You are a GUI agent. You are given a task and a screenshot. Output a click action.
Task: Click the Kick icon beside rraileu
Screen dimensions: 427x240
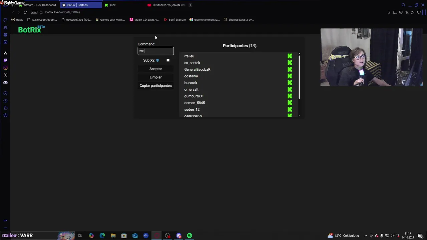290,56
